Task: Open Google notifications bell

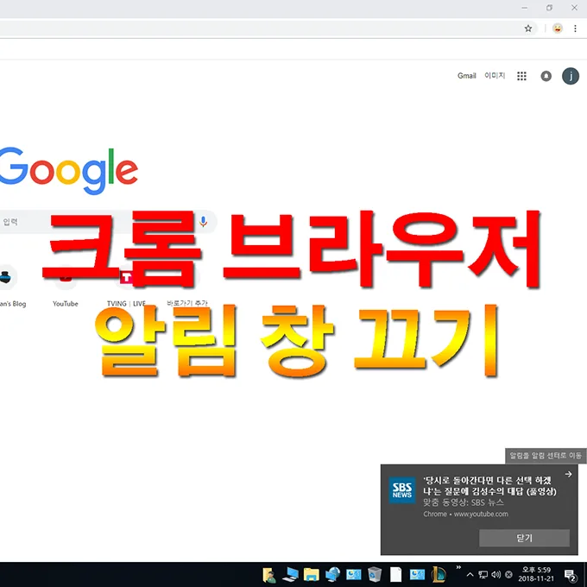Action: click(x=546, y=76)
